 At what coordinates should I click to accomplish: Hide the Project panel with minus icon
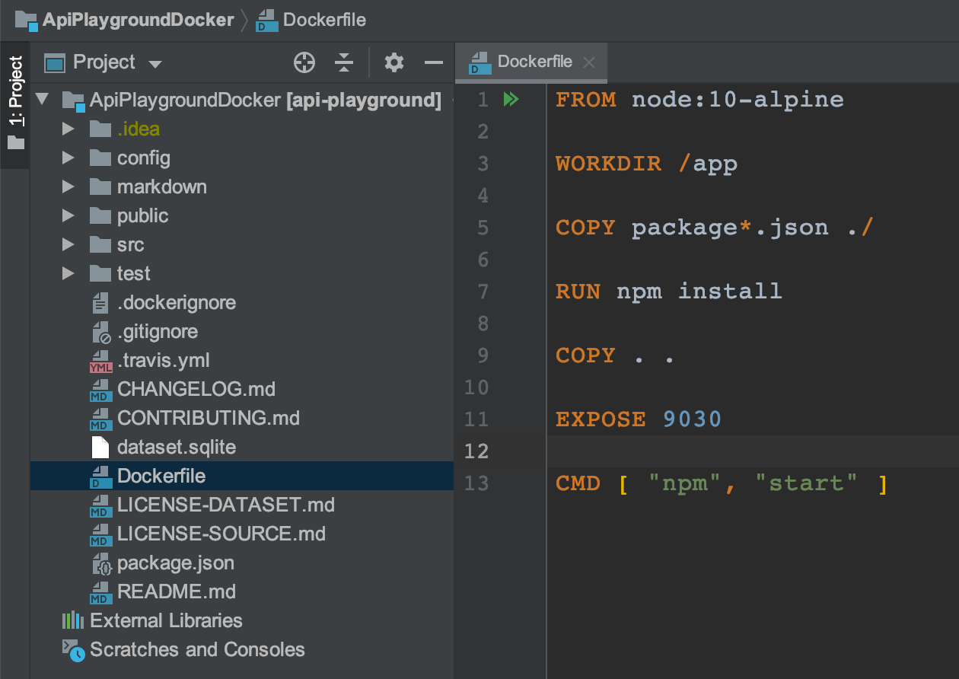tap(434, 63)
